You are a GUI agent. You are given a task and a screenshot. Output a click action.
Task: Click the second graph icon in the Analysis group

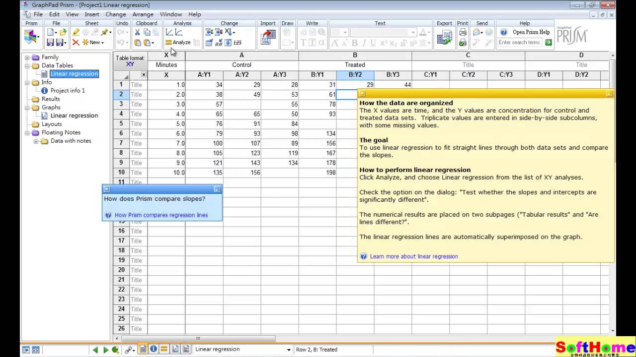(x=178, y=32)
